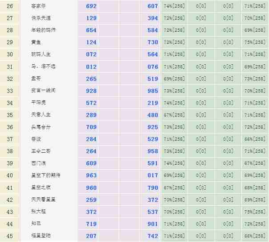Click the blue number 692 in row 26
The height and width of the screenshot is (242, 269).
coord(91,6)
